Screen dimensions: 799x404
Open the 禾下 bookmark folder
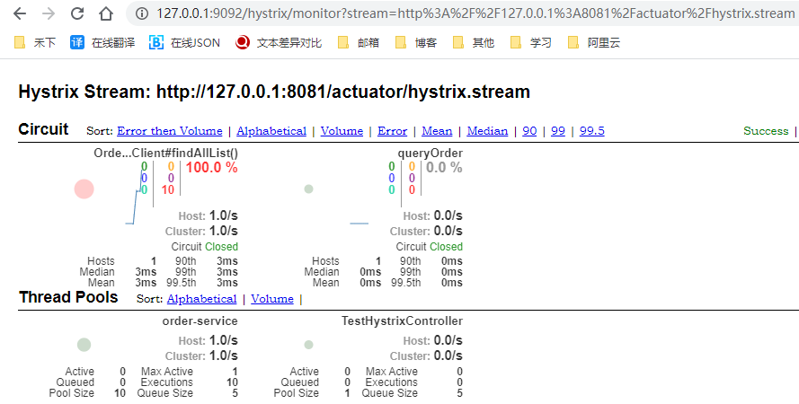tap(35, 43)
